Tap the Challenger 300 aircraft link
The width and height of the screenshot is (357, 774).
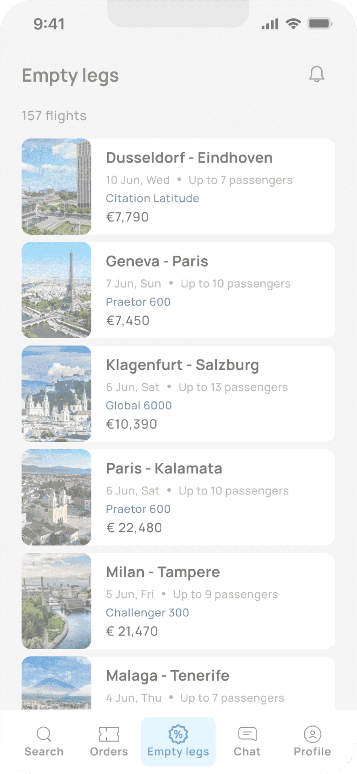[147, 613]
